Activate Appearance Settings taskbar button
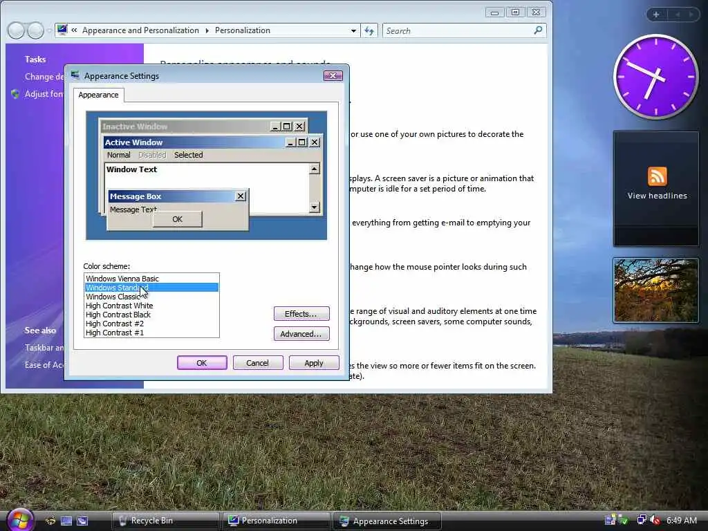 click(387, 521)
